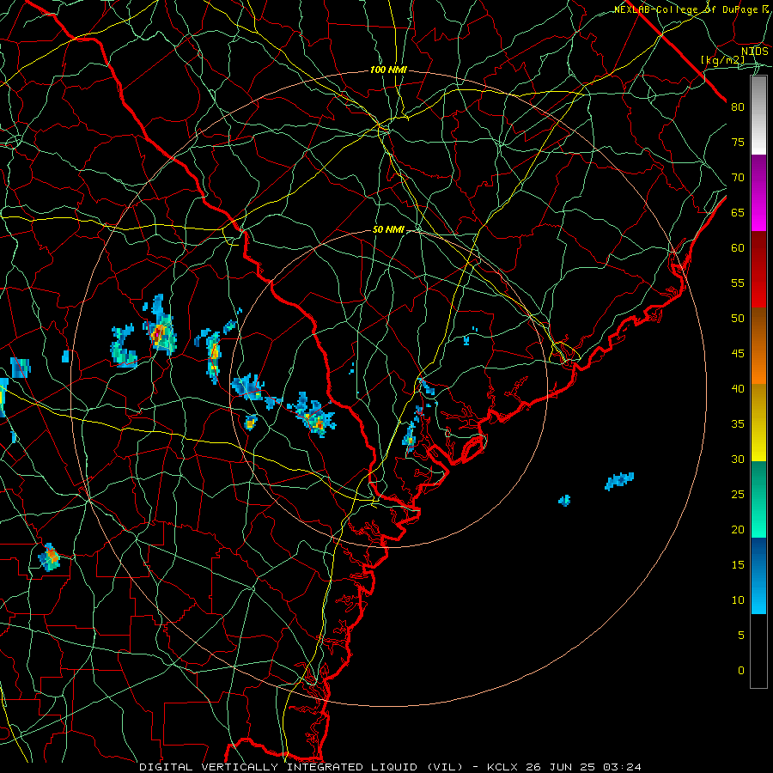Click the "5" value on the scale
Image resolution: width=773 pixels, height=773 pixels.
pyautogui.click(x=741, y=636)
